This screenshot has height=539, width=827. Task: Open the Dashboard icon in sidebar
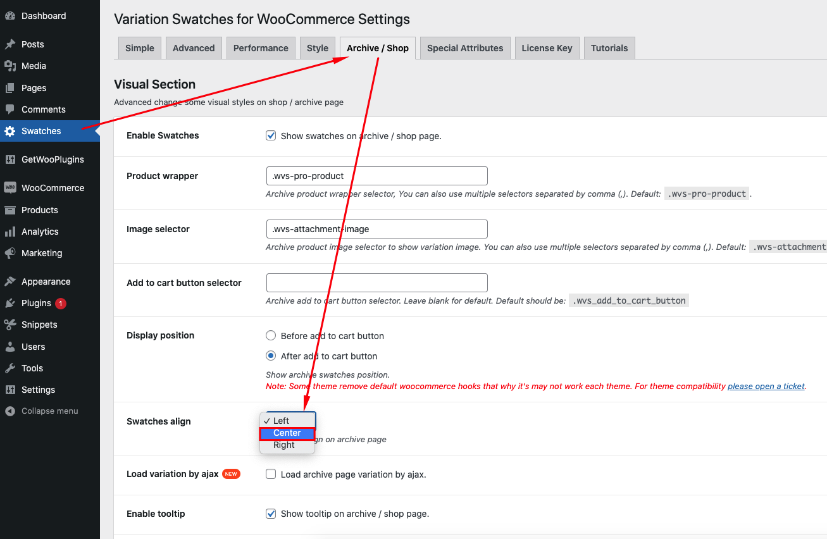click(x=9, y=16)
